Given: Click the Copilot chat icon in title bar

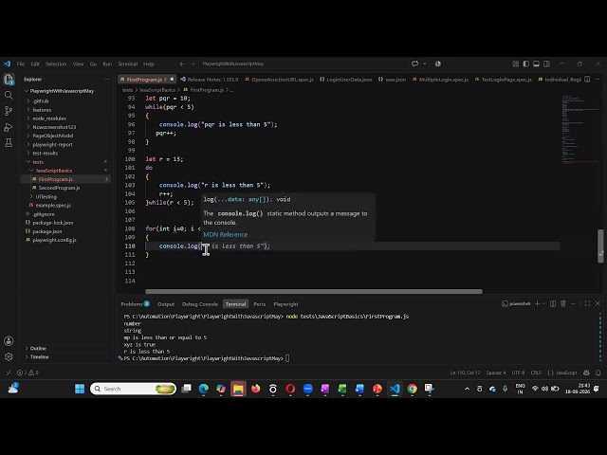Looking at the screenshot, I should [x=415, y=64].
